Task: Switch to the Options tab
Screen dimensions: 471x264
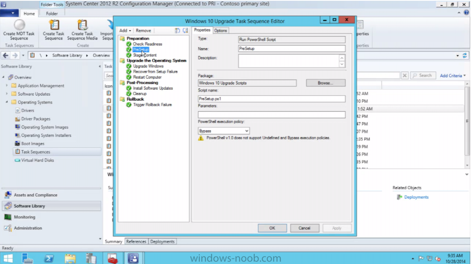Action: [x=221, y=30]
